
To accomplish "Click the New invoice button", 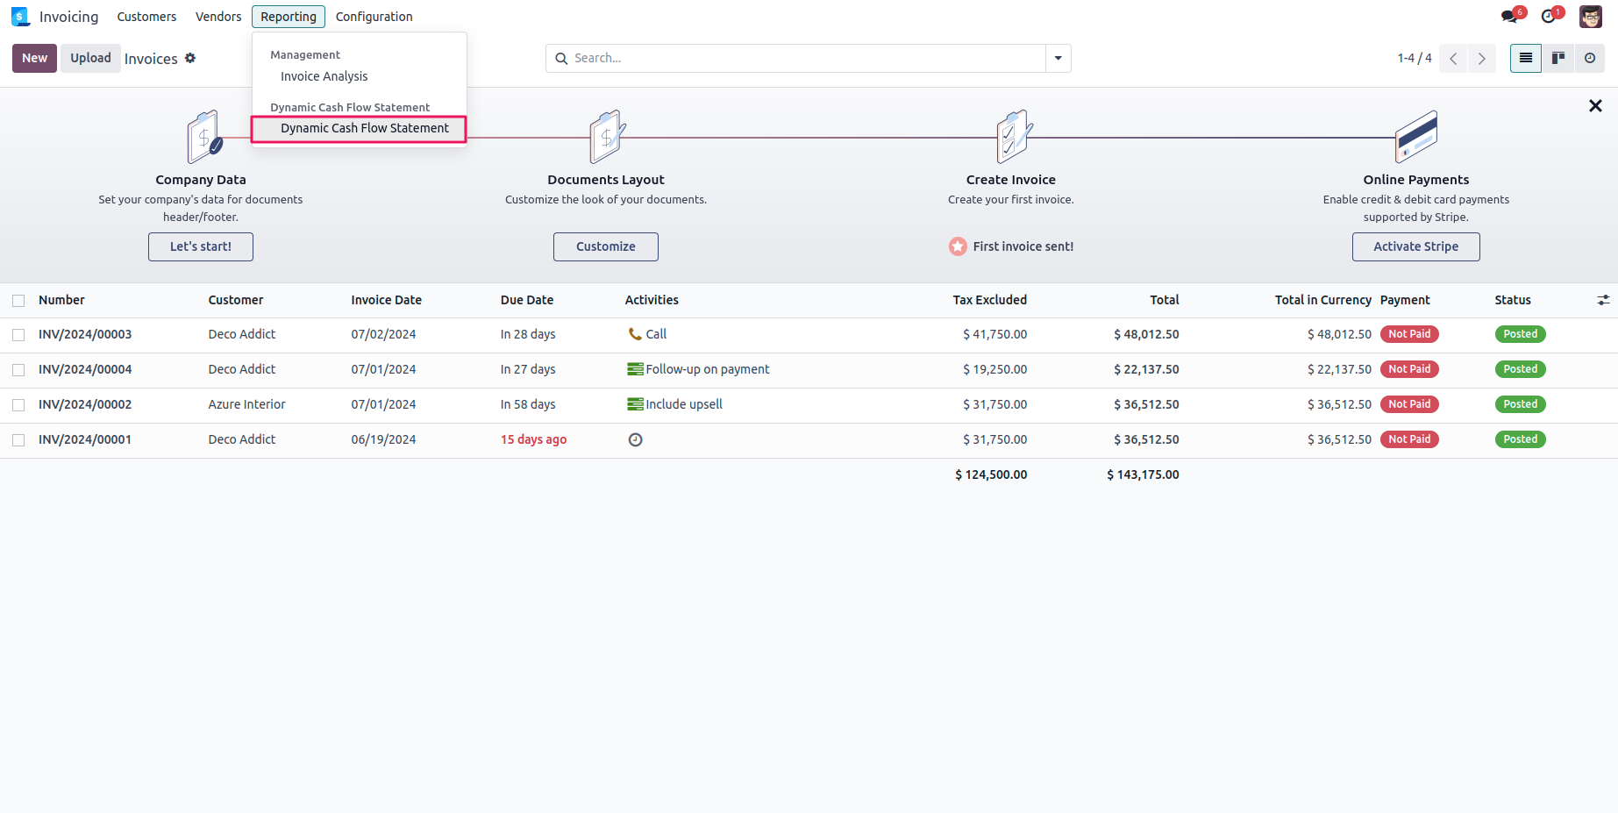I will [34, 58].
